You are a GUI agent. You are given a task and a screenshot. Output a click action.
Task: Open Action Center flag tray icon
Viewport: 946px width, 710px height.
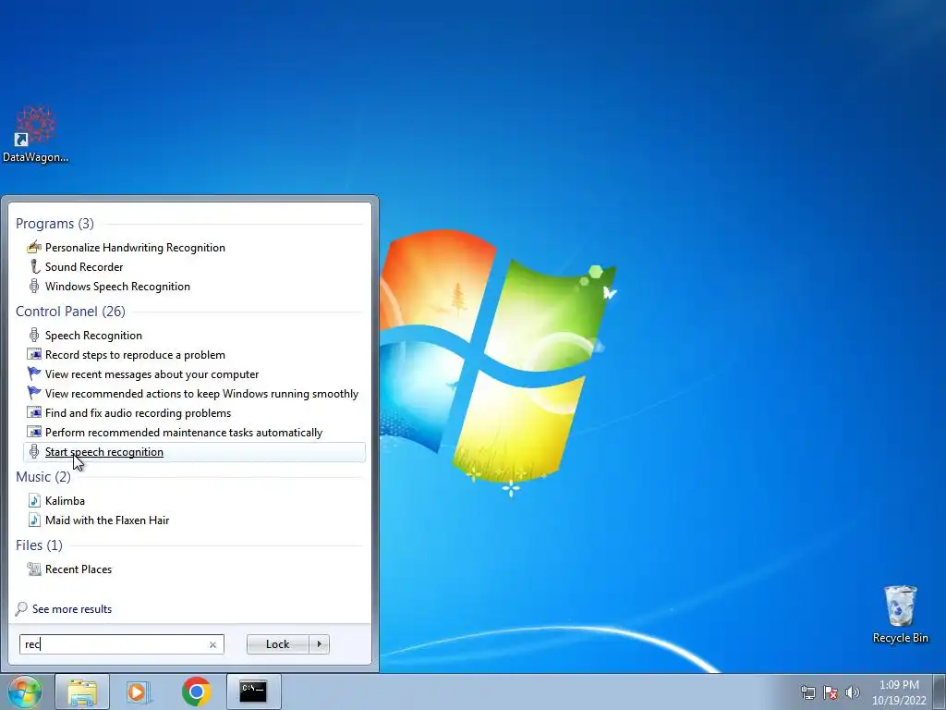[x=831, y=692]
